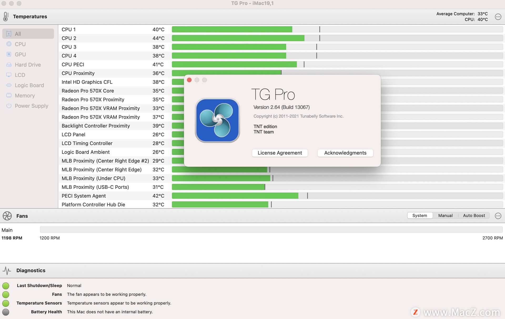505x319 pixels.
Task: Click the Power Supply icon in sidebar
Action: [x=9, y=106]
